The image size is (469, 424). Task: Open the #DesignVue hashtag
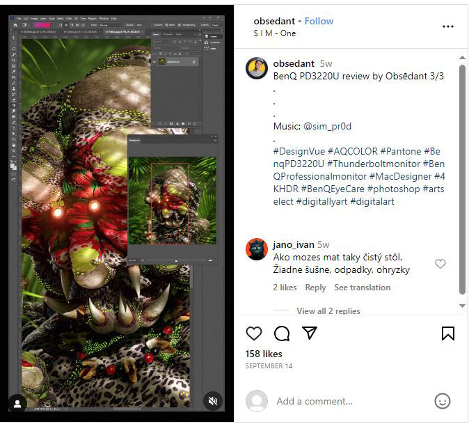pos(299,151)
